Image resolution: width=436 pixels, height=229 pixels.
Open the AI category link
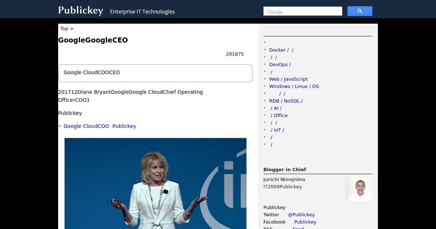tap(276, 108)
